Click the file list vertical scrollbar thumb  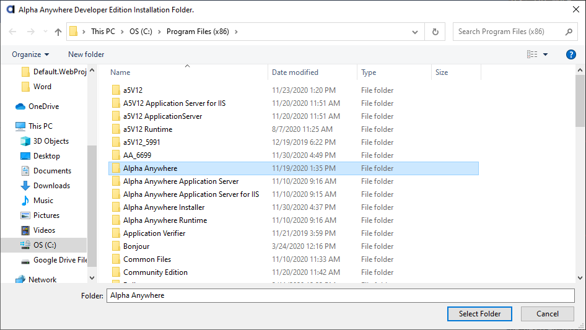pyautogui.click(x=580, y=101)
